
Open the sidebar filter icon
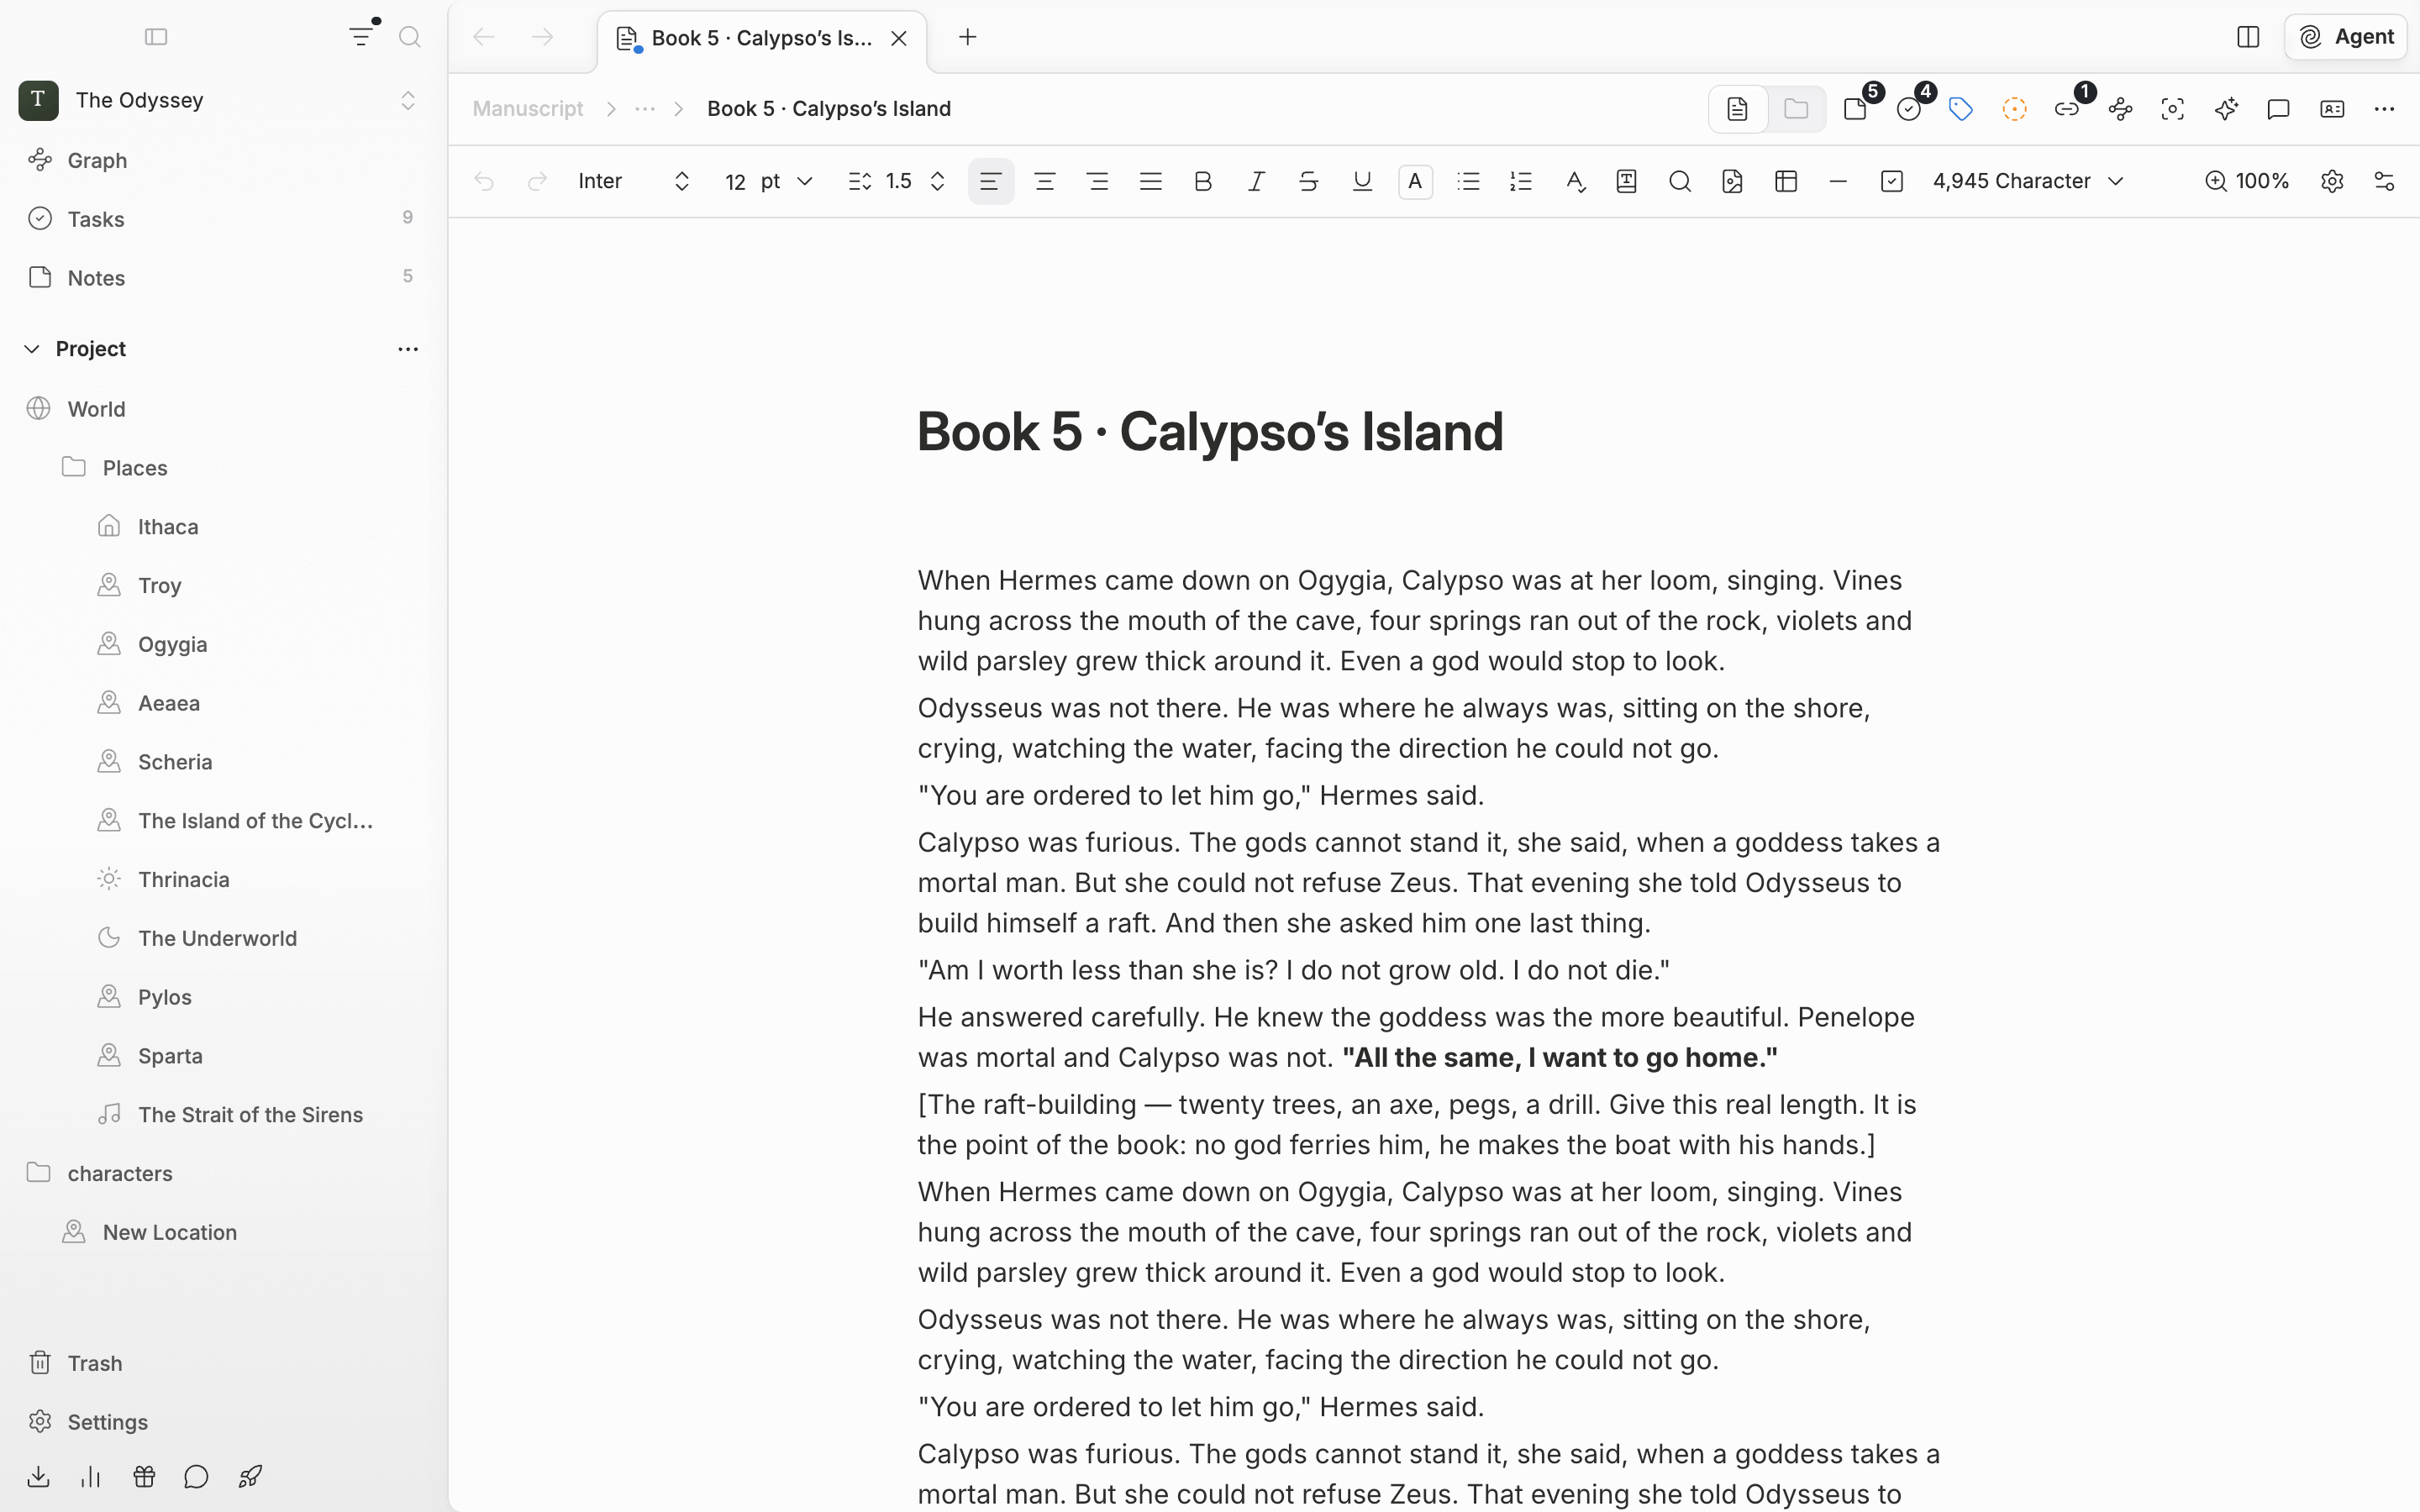(x=361, y=37)
